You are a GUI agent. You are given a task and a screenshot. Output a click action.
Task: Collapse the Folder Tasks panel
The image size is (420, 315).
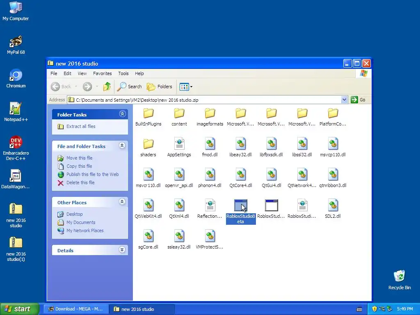click(122, 114)
